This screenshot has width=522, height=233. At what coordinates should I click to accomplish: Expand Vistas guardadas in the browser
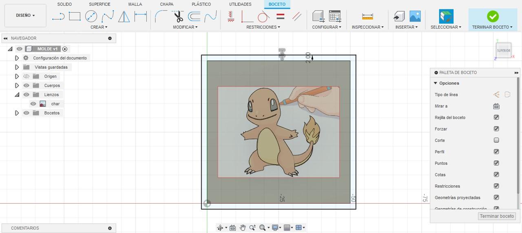point(17,67)
